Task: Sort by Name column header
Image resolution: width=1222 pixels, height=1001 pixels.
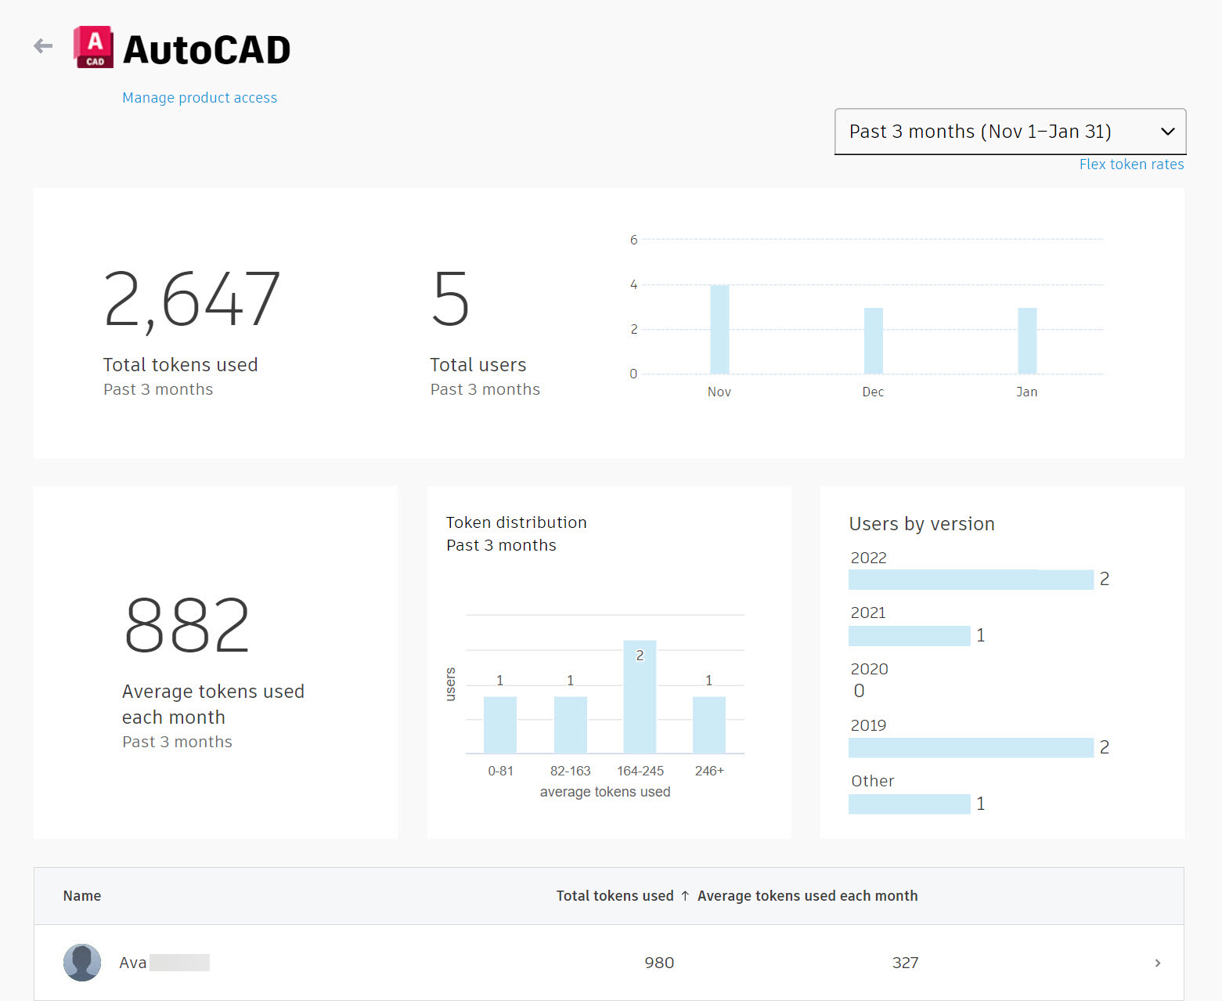Action: pos(82,896)
